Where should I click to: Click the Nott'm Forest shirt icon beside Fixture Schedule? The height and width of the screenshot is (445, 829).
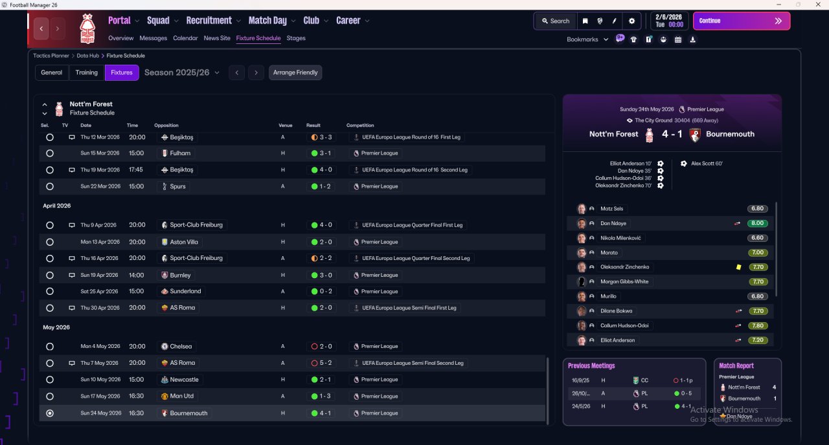coord(59,109)
